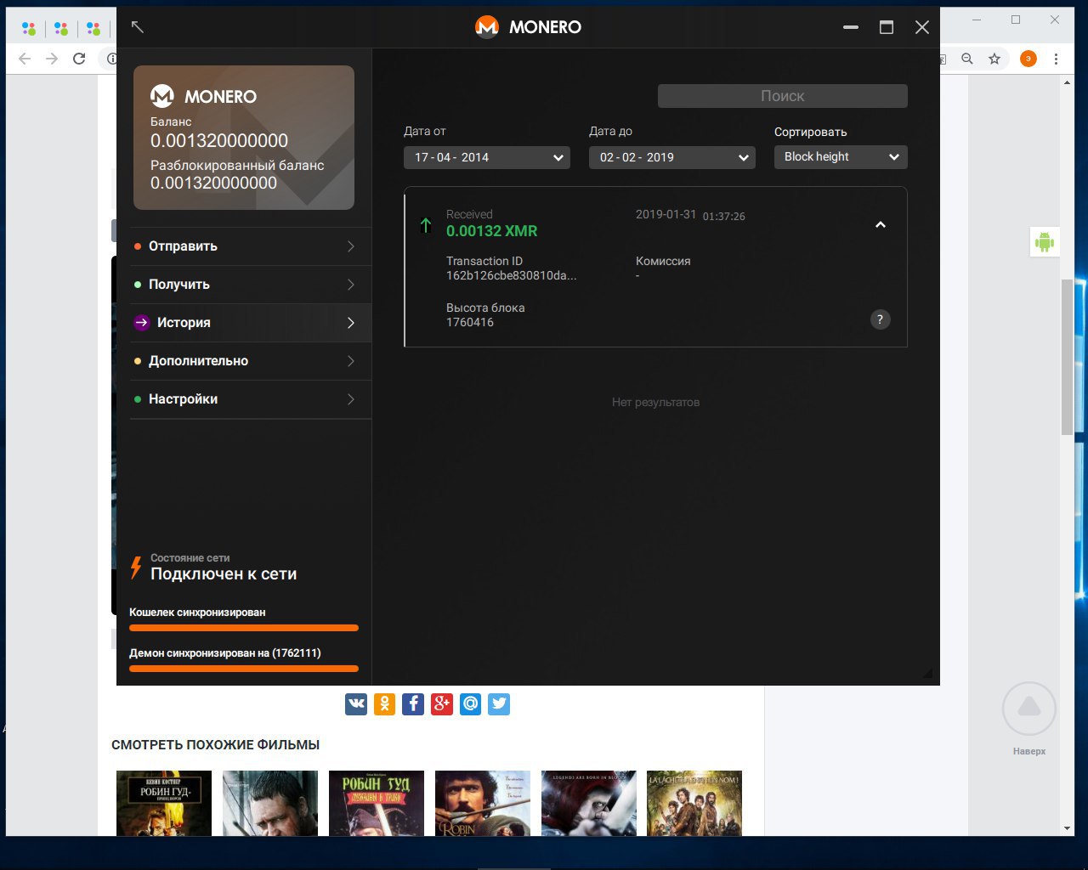
Task: Share the page on Twitter
Action: pos(499,703)
